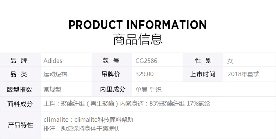The width and height of the screenshot is (276, 139).
Task: Select the 2018年夏季 release value
Action: point(243,74)
